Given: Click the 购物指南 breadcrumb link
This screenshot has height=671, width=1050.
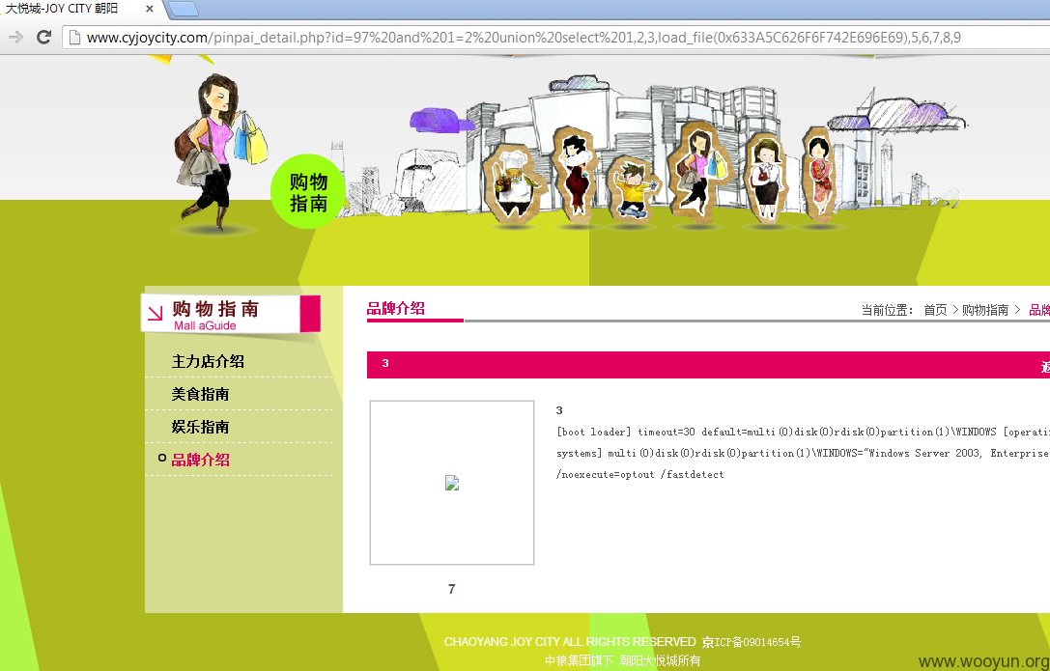Looking at the screenshot, I should click(985, 310).
